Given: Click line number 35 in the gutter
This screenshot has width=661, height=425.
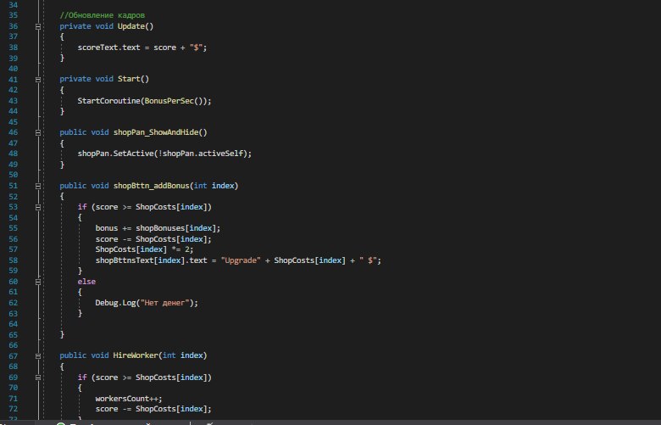Looking at the screenshot, I should pos(13,15).
